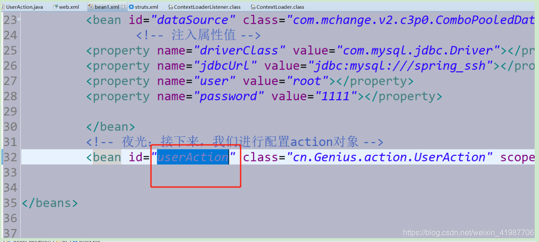Switch to the UserAction.java tab
Screen dimensions: 539x242
[x=25, y=7]
